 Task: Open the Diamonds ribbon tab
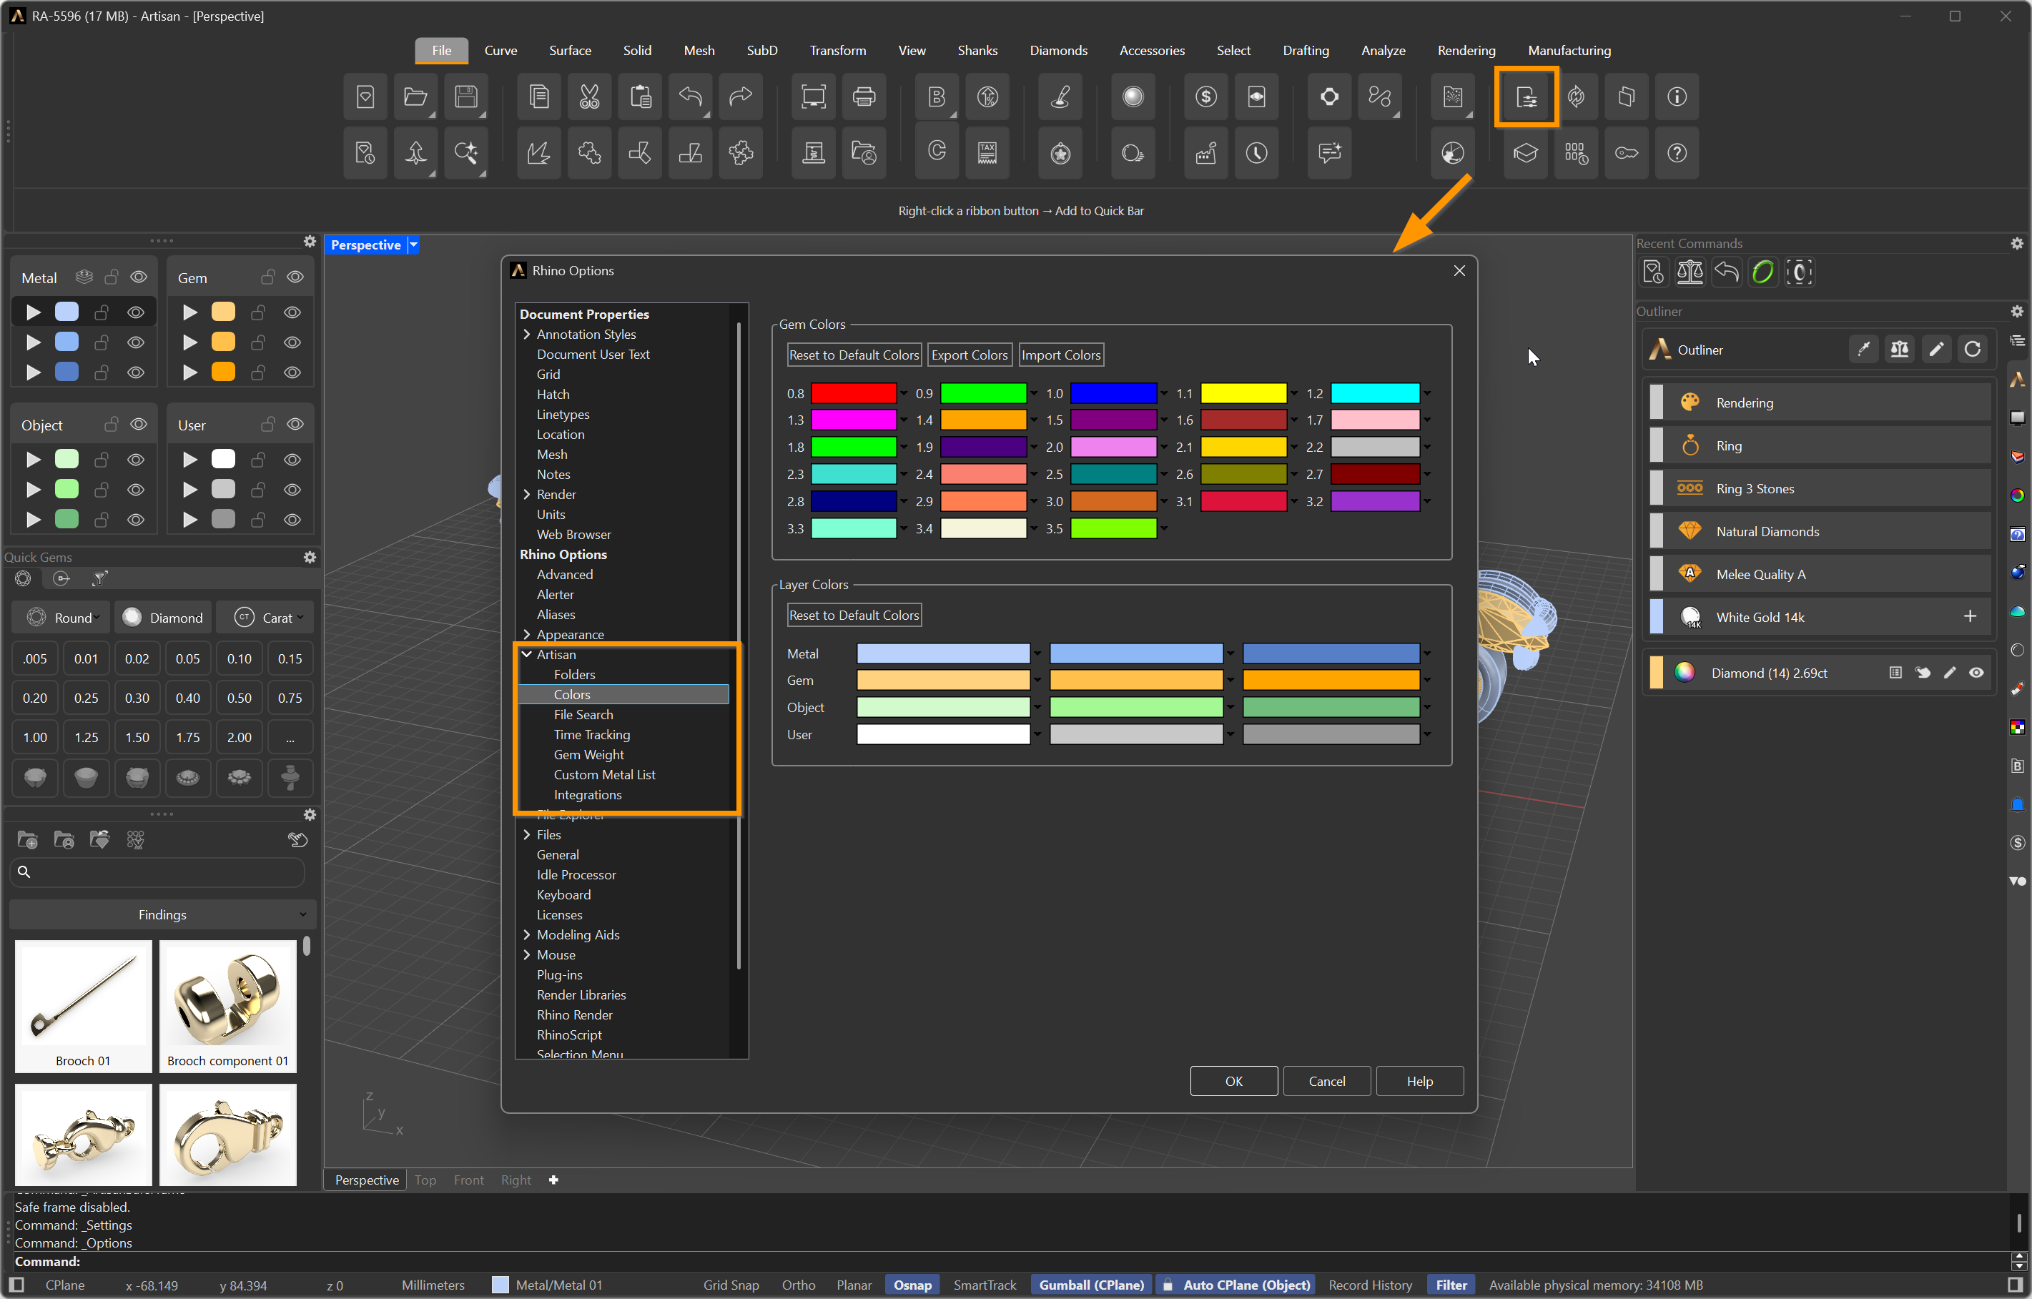pyautogui.click(x=1058, y=51)
